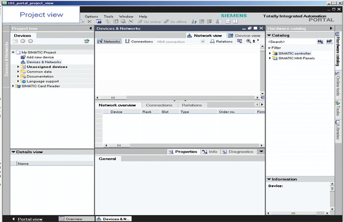Click the green arrow icon in Project tree toolbar
344x222 pixels.
coord(87,41)
